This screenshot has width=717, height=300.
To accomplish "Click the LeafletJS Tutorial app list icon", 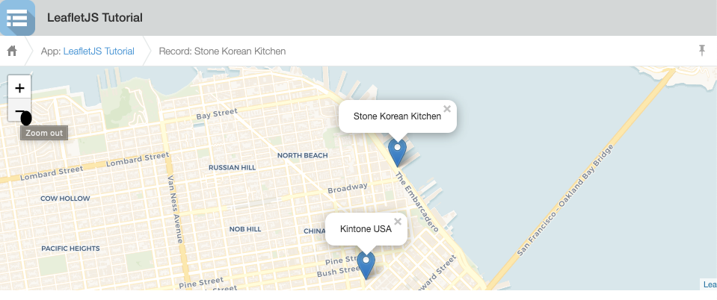I will 17,17.
